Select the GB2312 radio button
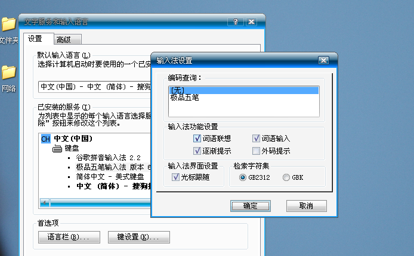Screen dimensions: 414x256 point(242,177)
